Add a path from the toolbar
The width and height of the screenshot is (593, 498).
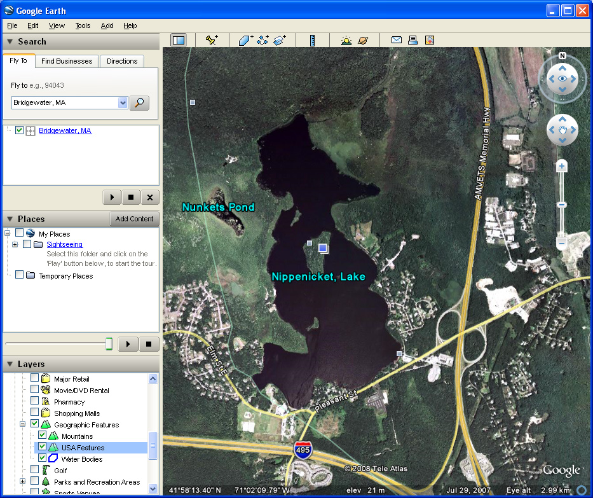point(262,40)
